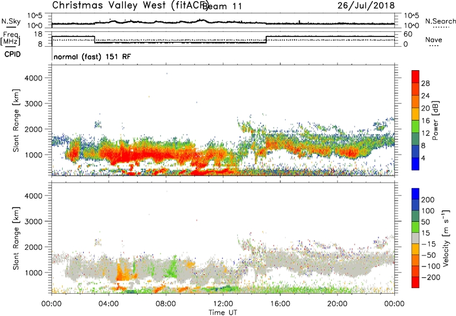Click the '18' frequency axis tick
Viewport: 456px width, 316px height.
tap(38, 34)
